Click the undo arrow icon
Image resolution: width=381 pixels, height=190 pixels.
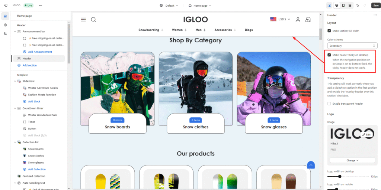(358, 5)
